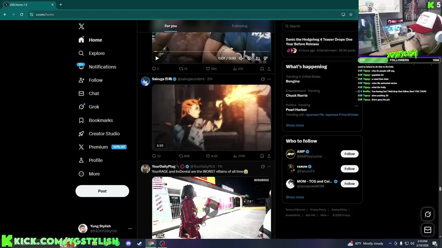Open Chat from the sidebar
This screenshot has height=248, width=442.
point(89,93)
